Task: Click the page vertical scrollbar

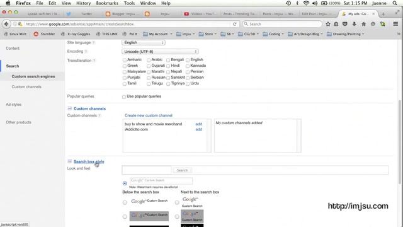Action: click(x=399, y=141)
